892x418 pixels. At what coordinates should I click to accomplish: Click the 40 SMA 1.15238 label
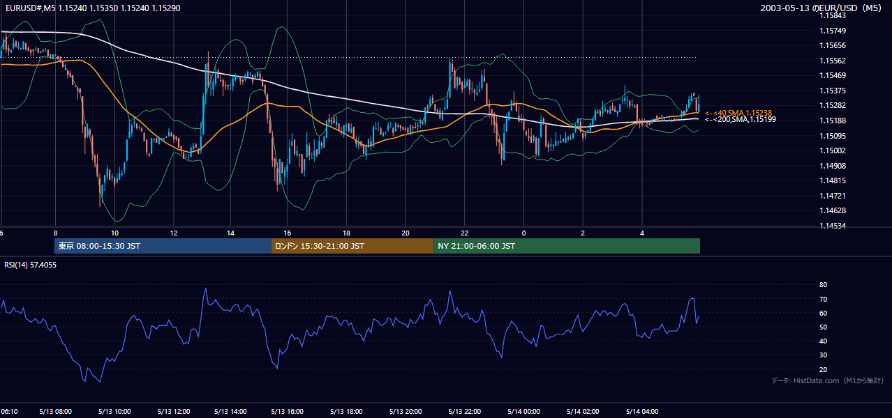click(738, 112)
